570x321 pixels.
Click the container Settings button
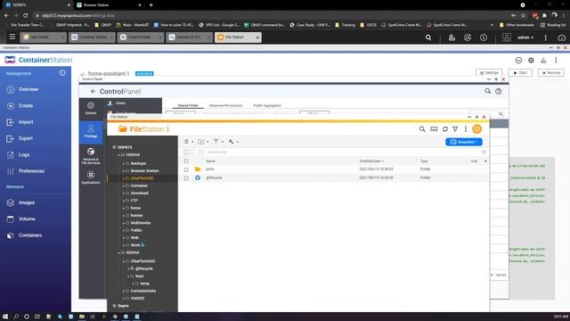[x=489, y=73]
